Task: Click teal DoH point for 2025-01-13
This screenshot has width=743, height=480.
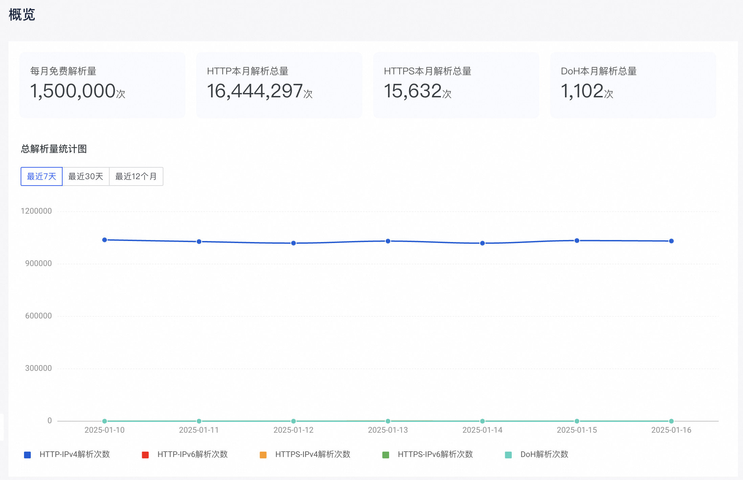Action: pos(388,421)
